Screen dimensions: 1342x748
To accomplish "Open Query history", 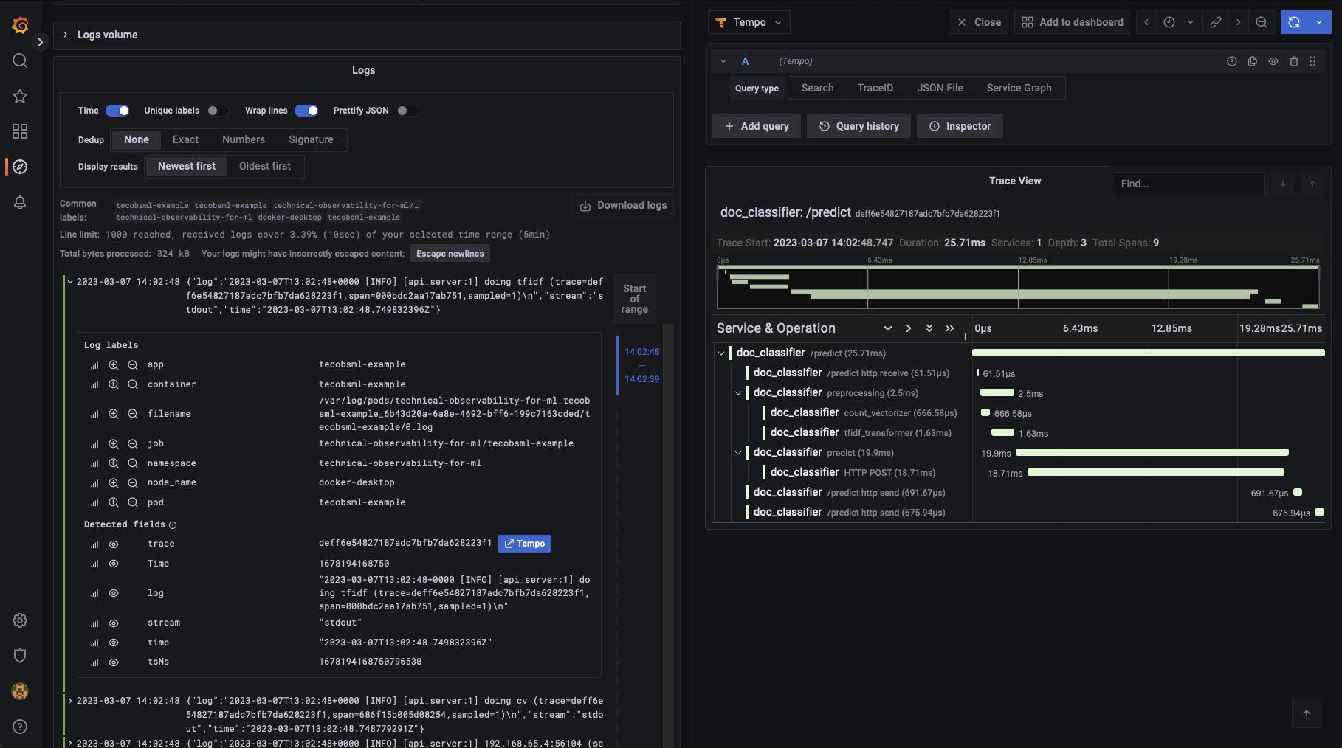I will click(x=858, y=126).
